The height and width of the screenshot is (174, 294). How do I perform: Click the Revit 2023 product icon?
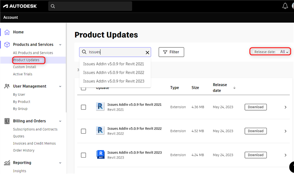point(100,154)
